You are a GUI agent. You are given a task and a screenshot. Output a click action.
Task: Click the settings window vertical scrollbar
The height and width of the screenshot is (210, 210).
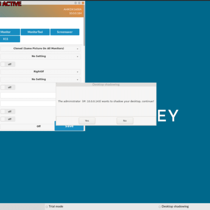[84, 25]
